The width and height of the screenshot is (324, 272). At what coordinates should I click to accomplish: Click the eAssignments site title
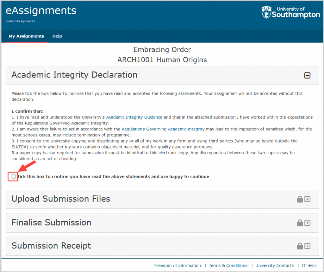(41, 11)
